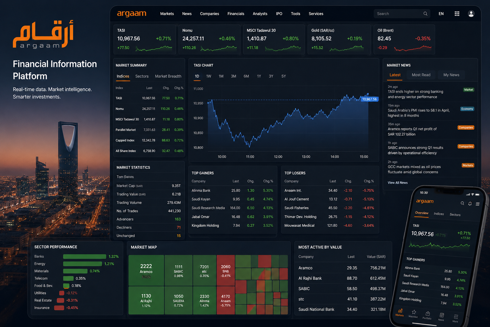Click into the Search field
Screen dimensions: 490x327
pyautogui.click(x=402, y=14)
